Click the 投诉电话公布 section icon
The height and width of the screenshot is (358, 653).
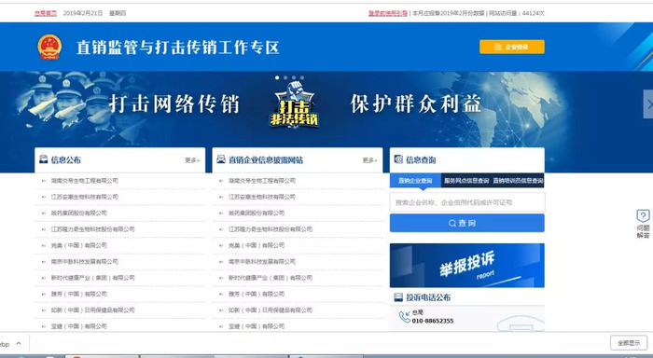click(x=398, y=297)
